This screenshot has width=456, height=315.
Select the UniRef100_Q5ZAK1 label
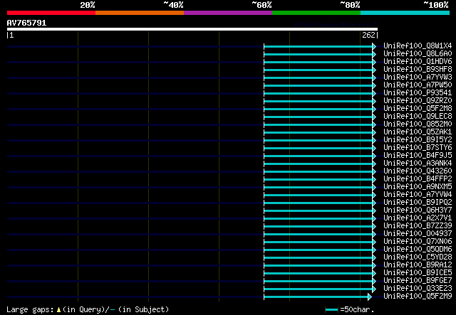418,132
